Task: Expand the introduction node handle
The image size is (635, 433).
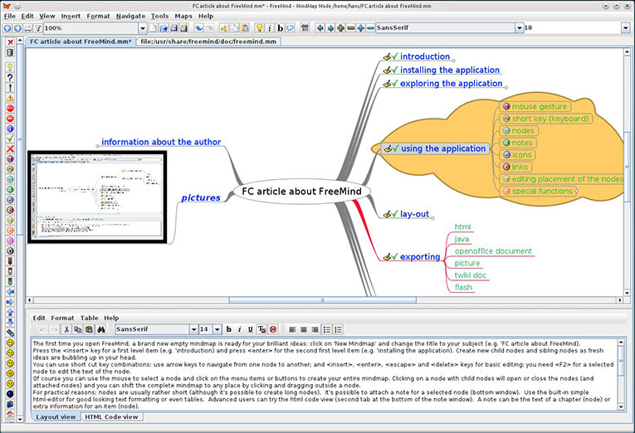Action: tap(453, 61)
